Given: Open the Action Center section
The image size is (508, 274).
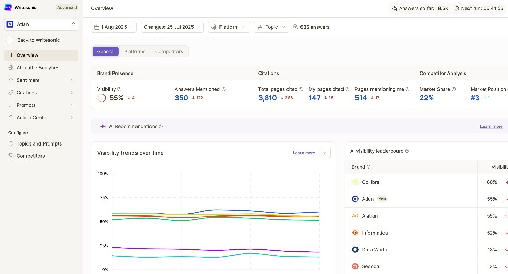Looking at the screenshot, I should (x=41, y=117).
